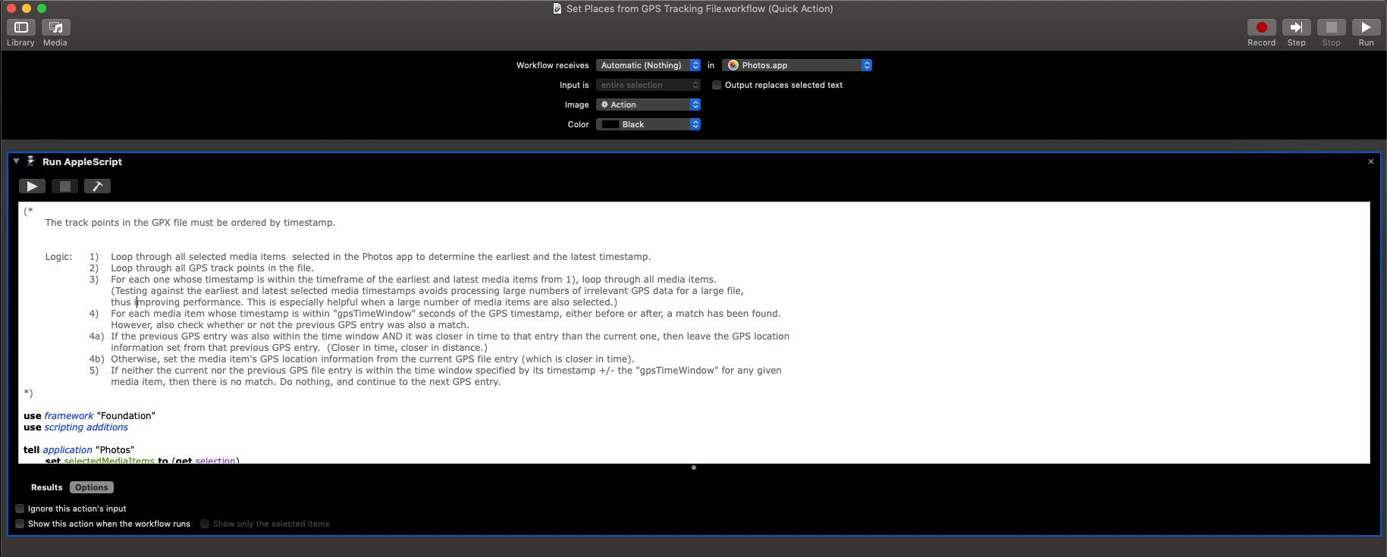Click the 'Logic:' comment text
The width and height of the screenshot is (1387, 557).
click(x=58, y=257)
